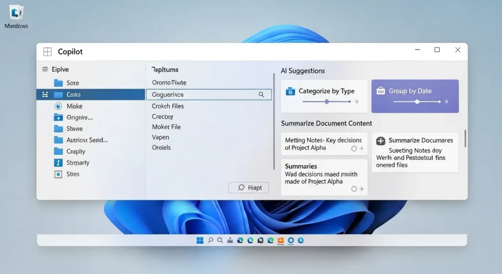Click the grid dots handle on Coiks row
This screenshot has width=502, height=274.
[x=45, y=95]
